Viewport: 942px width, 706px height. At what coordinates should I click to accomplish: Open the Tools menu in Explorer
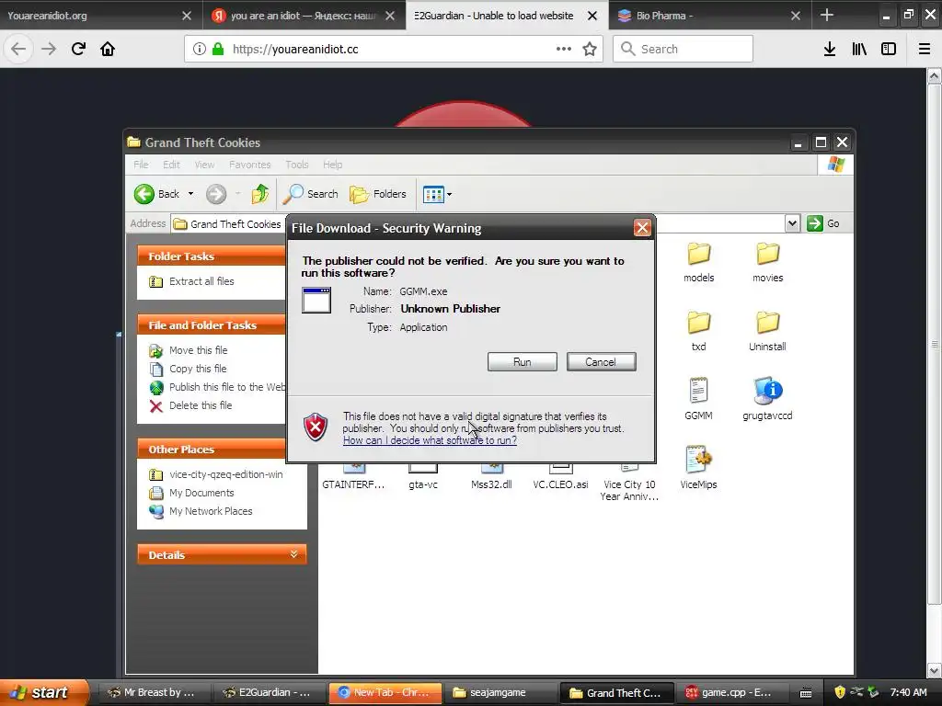pyautogui.click(x=297, y=165)
